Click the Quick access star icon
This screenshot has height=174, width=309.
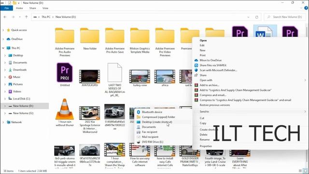pos(8,30)
